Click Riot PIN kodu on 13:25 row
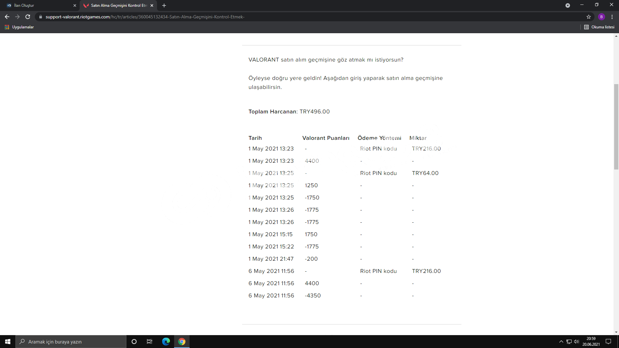 tap(378, 173)
